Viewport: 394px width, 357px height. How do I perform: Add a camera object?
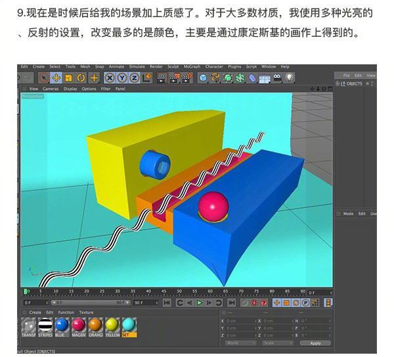click(x=277, y=77)
